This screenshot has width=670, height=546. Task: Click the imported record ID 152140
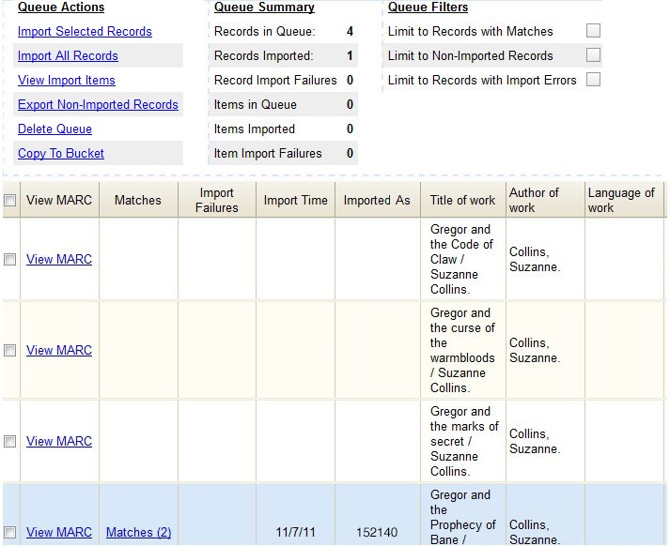(377, 532)
